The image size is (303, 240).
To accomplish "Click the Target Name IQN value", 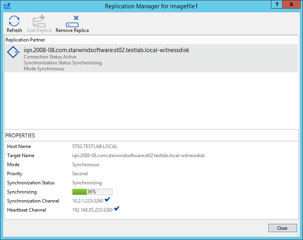I will coord(138,156).
